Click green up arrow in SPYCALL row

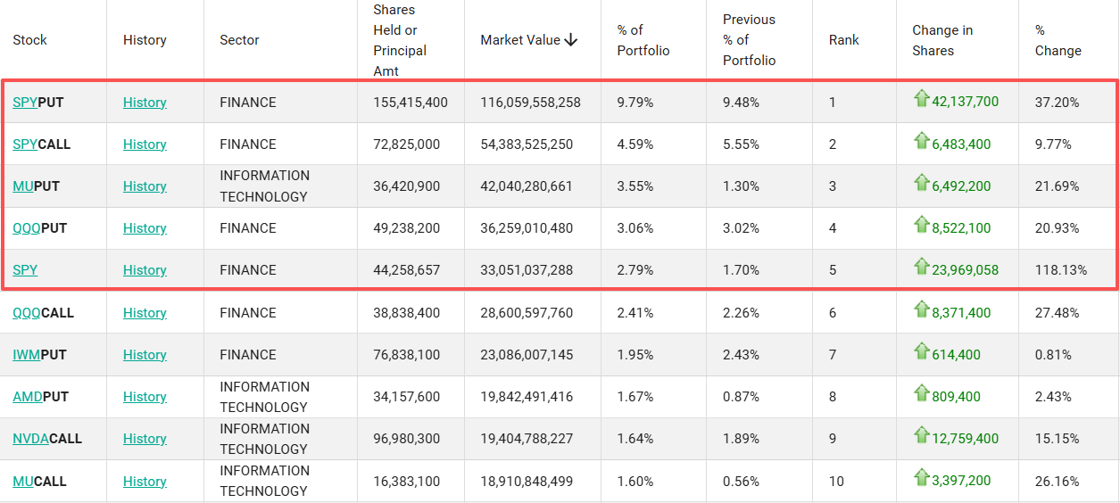tap(921, 141)
